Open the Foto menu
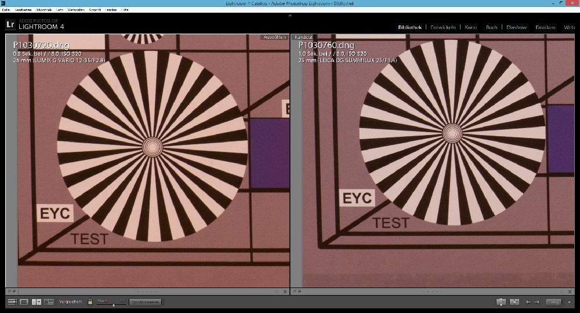The height and width of the screenshot is (313, 580). point(60,10)
